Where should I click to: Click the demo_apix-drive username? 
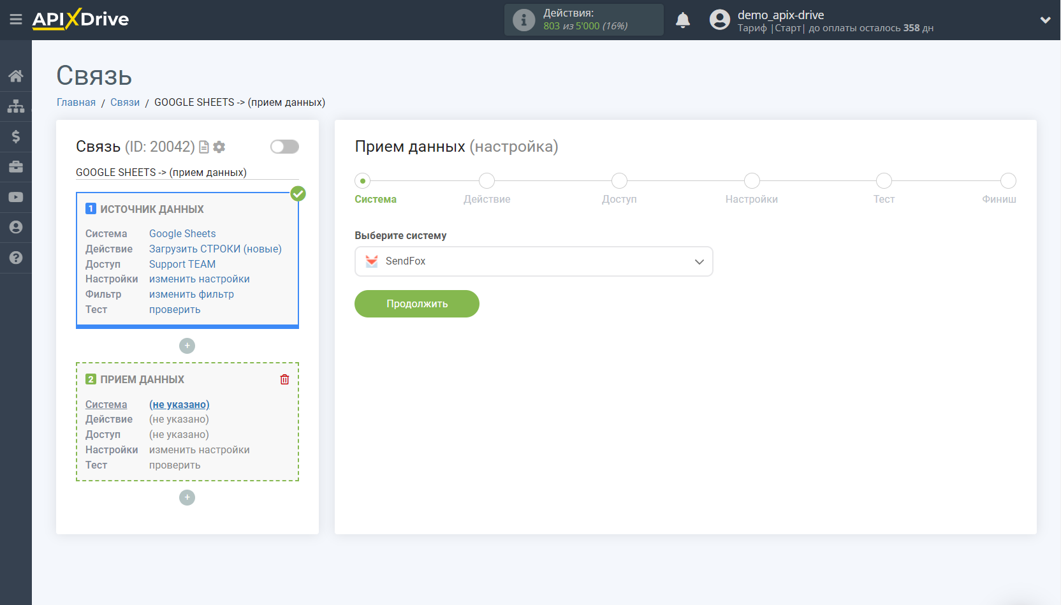coord(780,15)
